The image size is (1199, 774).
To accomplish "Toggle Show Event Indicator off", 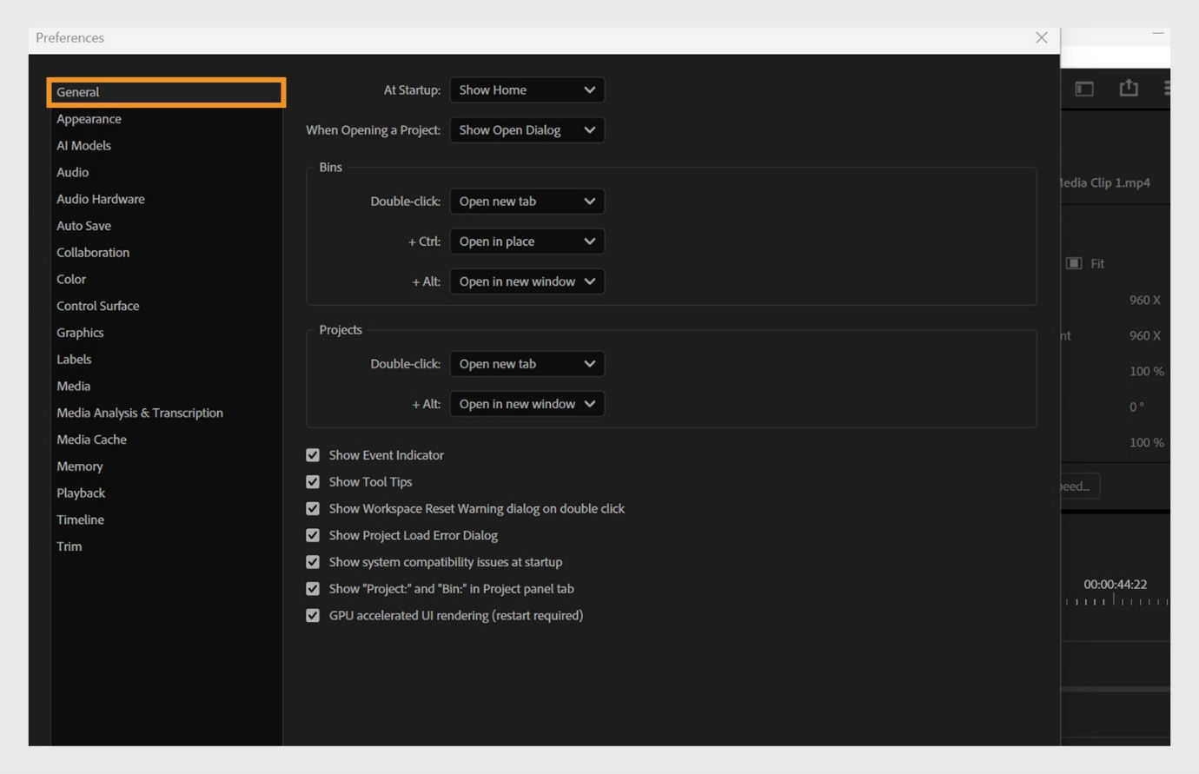I will 313,454.
